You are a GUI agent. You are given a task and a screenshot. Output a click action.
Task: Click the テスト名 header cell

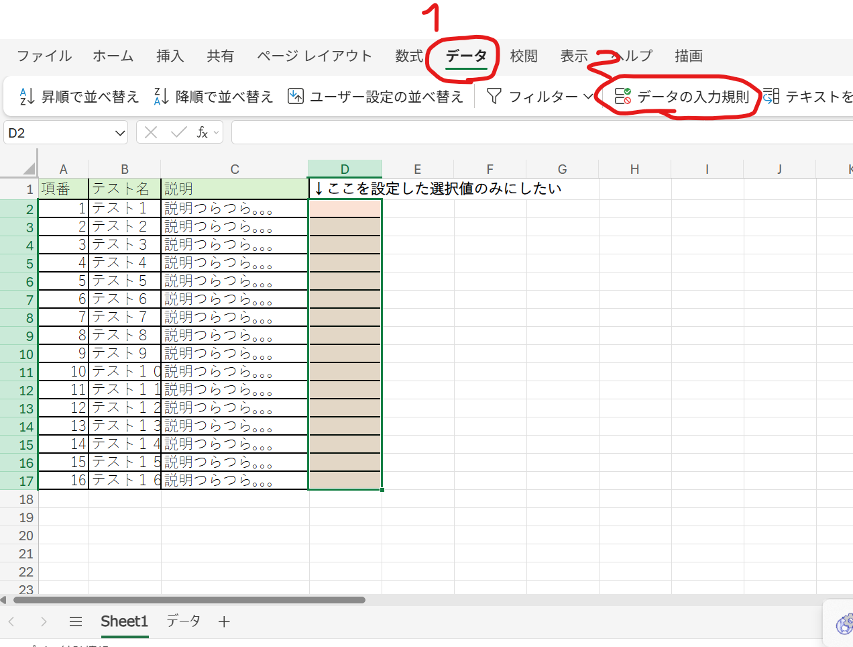click(x=125, y=189)
